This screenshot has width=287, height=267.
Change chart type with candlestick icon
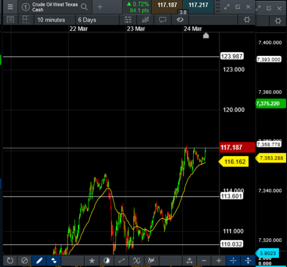pos(145,20)
